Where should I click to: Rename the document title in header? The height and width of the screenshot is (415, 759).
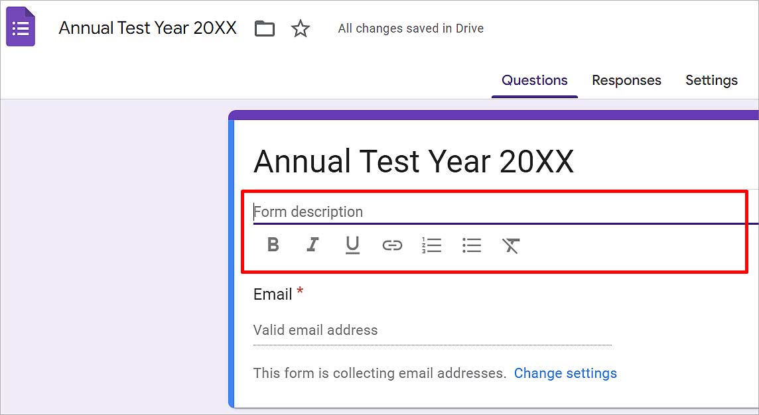148,28
